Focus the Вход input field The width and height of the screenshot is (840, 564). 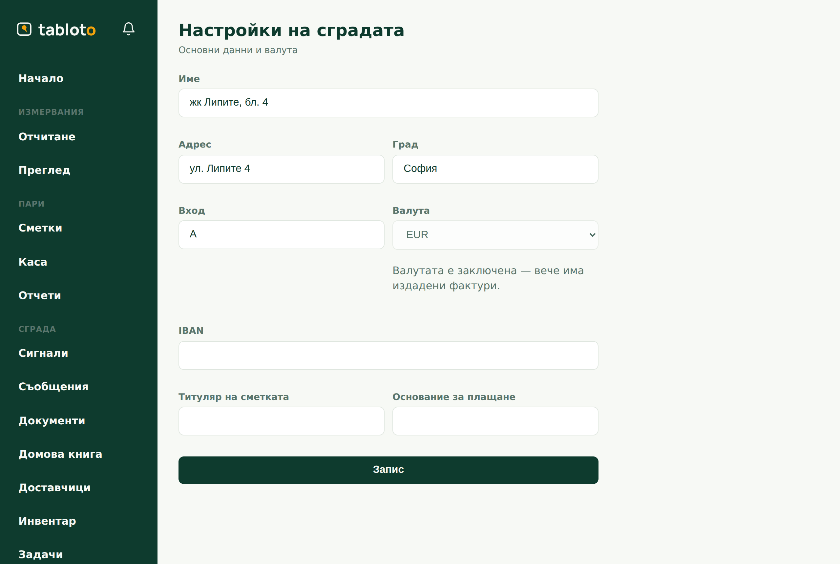282,234
